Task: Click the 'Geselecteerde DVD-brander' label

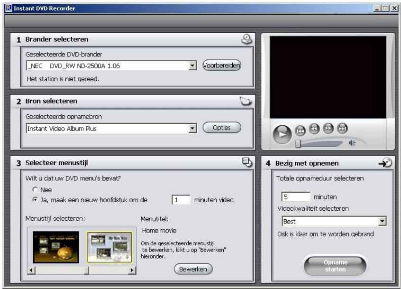Action: pos(64,54)
